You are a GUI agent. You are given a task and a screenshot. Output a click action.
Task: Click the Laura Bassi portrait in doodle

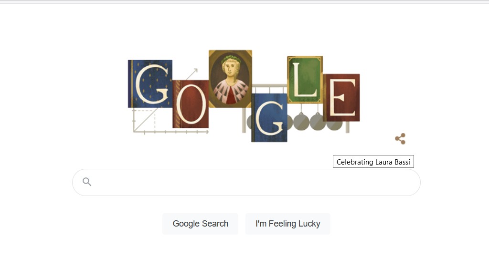(x=230, y=79)
